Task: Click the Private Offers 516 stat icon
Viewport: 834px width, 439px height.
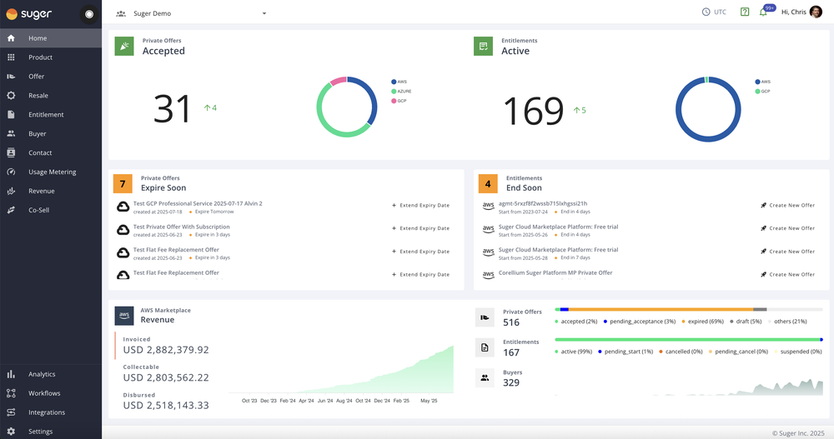Action: (485, 317)
